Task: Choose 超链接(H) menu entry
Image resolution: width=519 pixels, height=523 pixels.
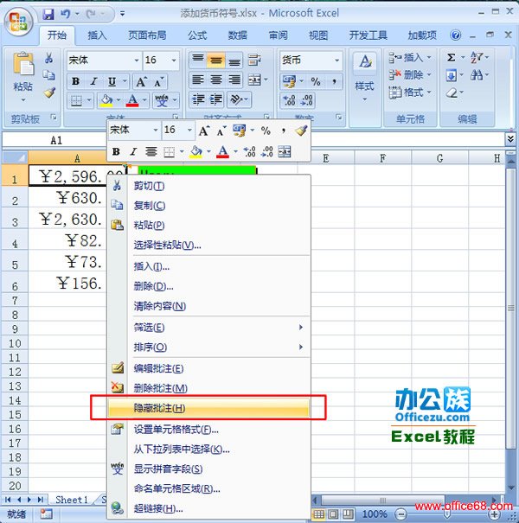Action: pos(208,508)
